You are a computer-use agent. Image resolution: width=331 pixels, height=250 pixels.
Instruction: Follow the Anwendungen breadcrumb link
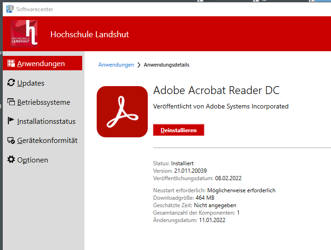coord(116,65)
